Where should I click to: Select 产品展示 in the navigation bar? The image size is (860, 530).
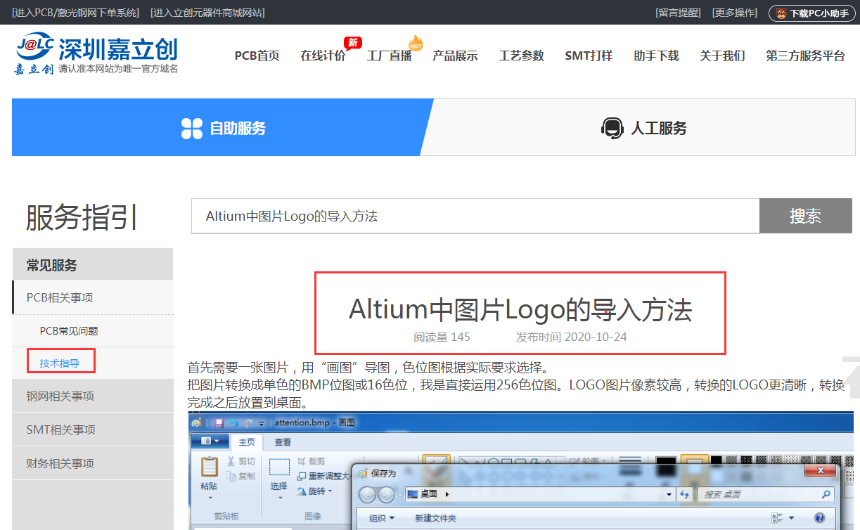(455, 56)
